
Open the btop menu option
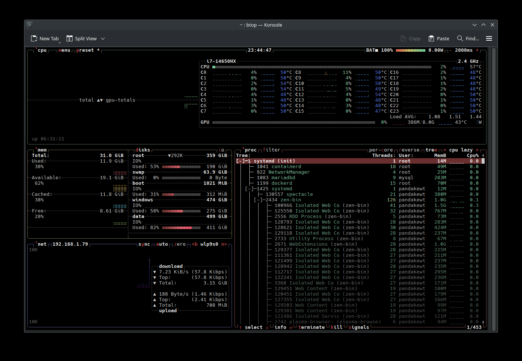pyautogui.click(x=64, y=50)
